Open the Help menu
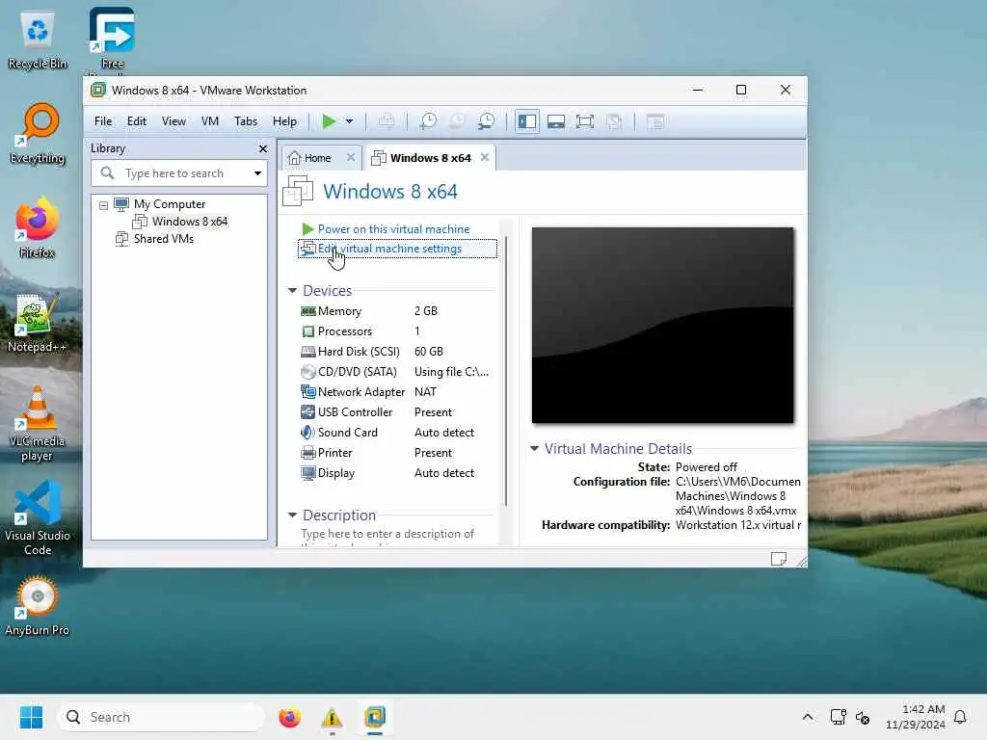987x740 pixels. coord(284,121)
